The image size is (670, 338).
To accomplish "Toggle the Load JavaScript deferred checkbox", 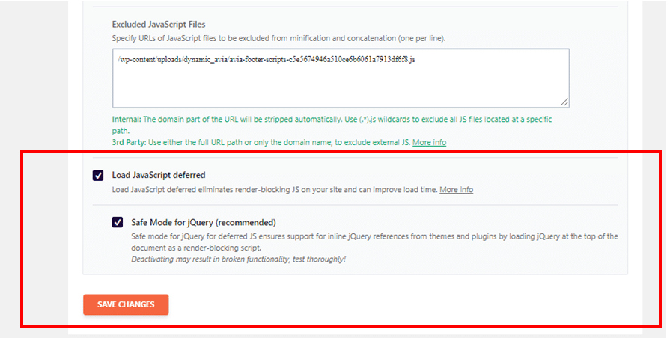I will [x=98, y=175].
